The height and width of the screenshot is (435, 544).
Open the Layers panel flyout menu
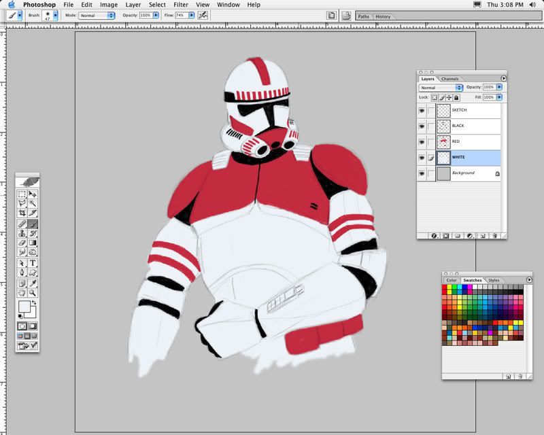503,78
